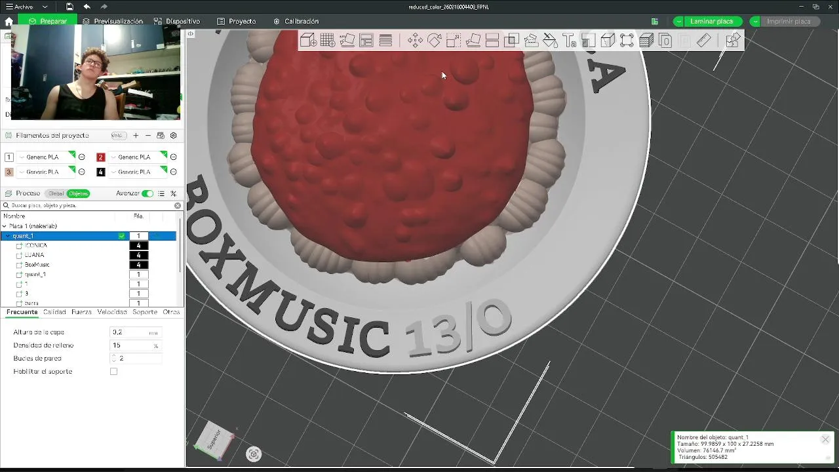Click the Auto orient toolbar icon
Image resolution: width=839 pixels, height=472 pixels.
(x=347, y=41)
